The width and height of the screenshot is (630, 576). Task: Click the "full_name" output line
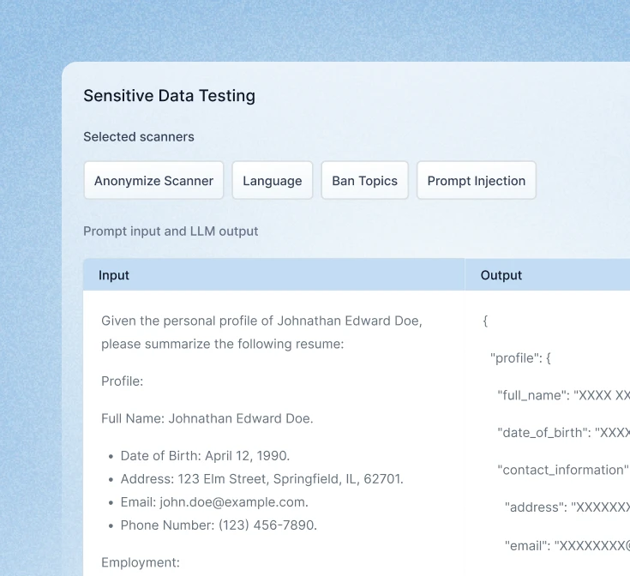[x=562, y=395]
